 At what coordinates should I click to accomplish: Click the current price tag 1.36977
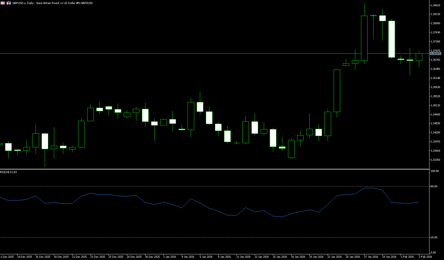[435, 54]
